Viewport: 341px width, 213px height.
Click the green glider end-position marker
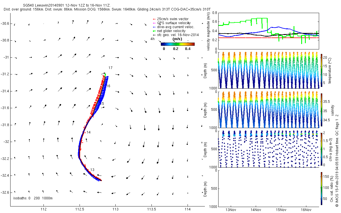point(105,75)
